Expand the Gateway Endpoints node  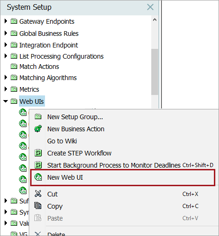[x=6, y=21]
